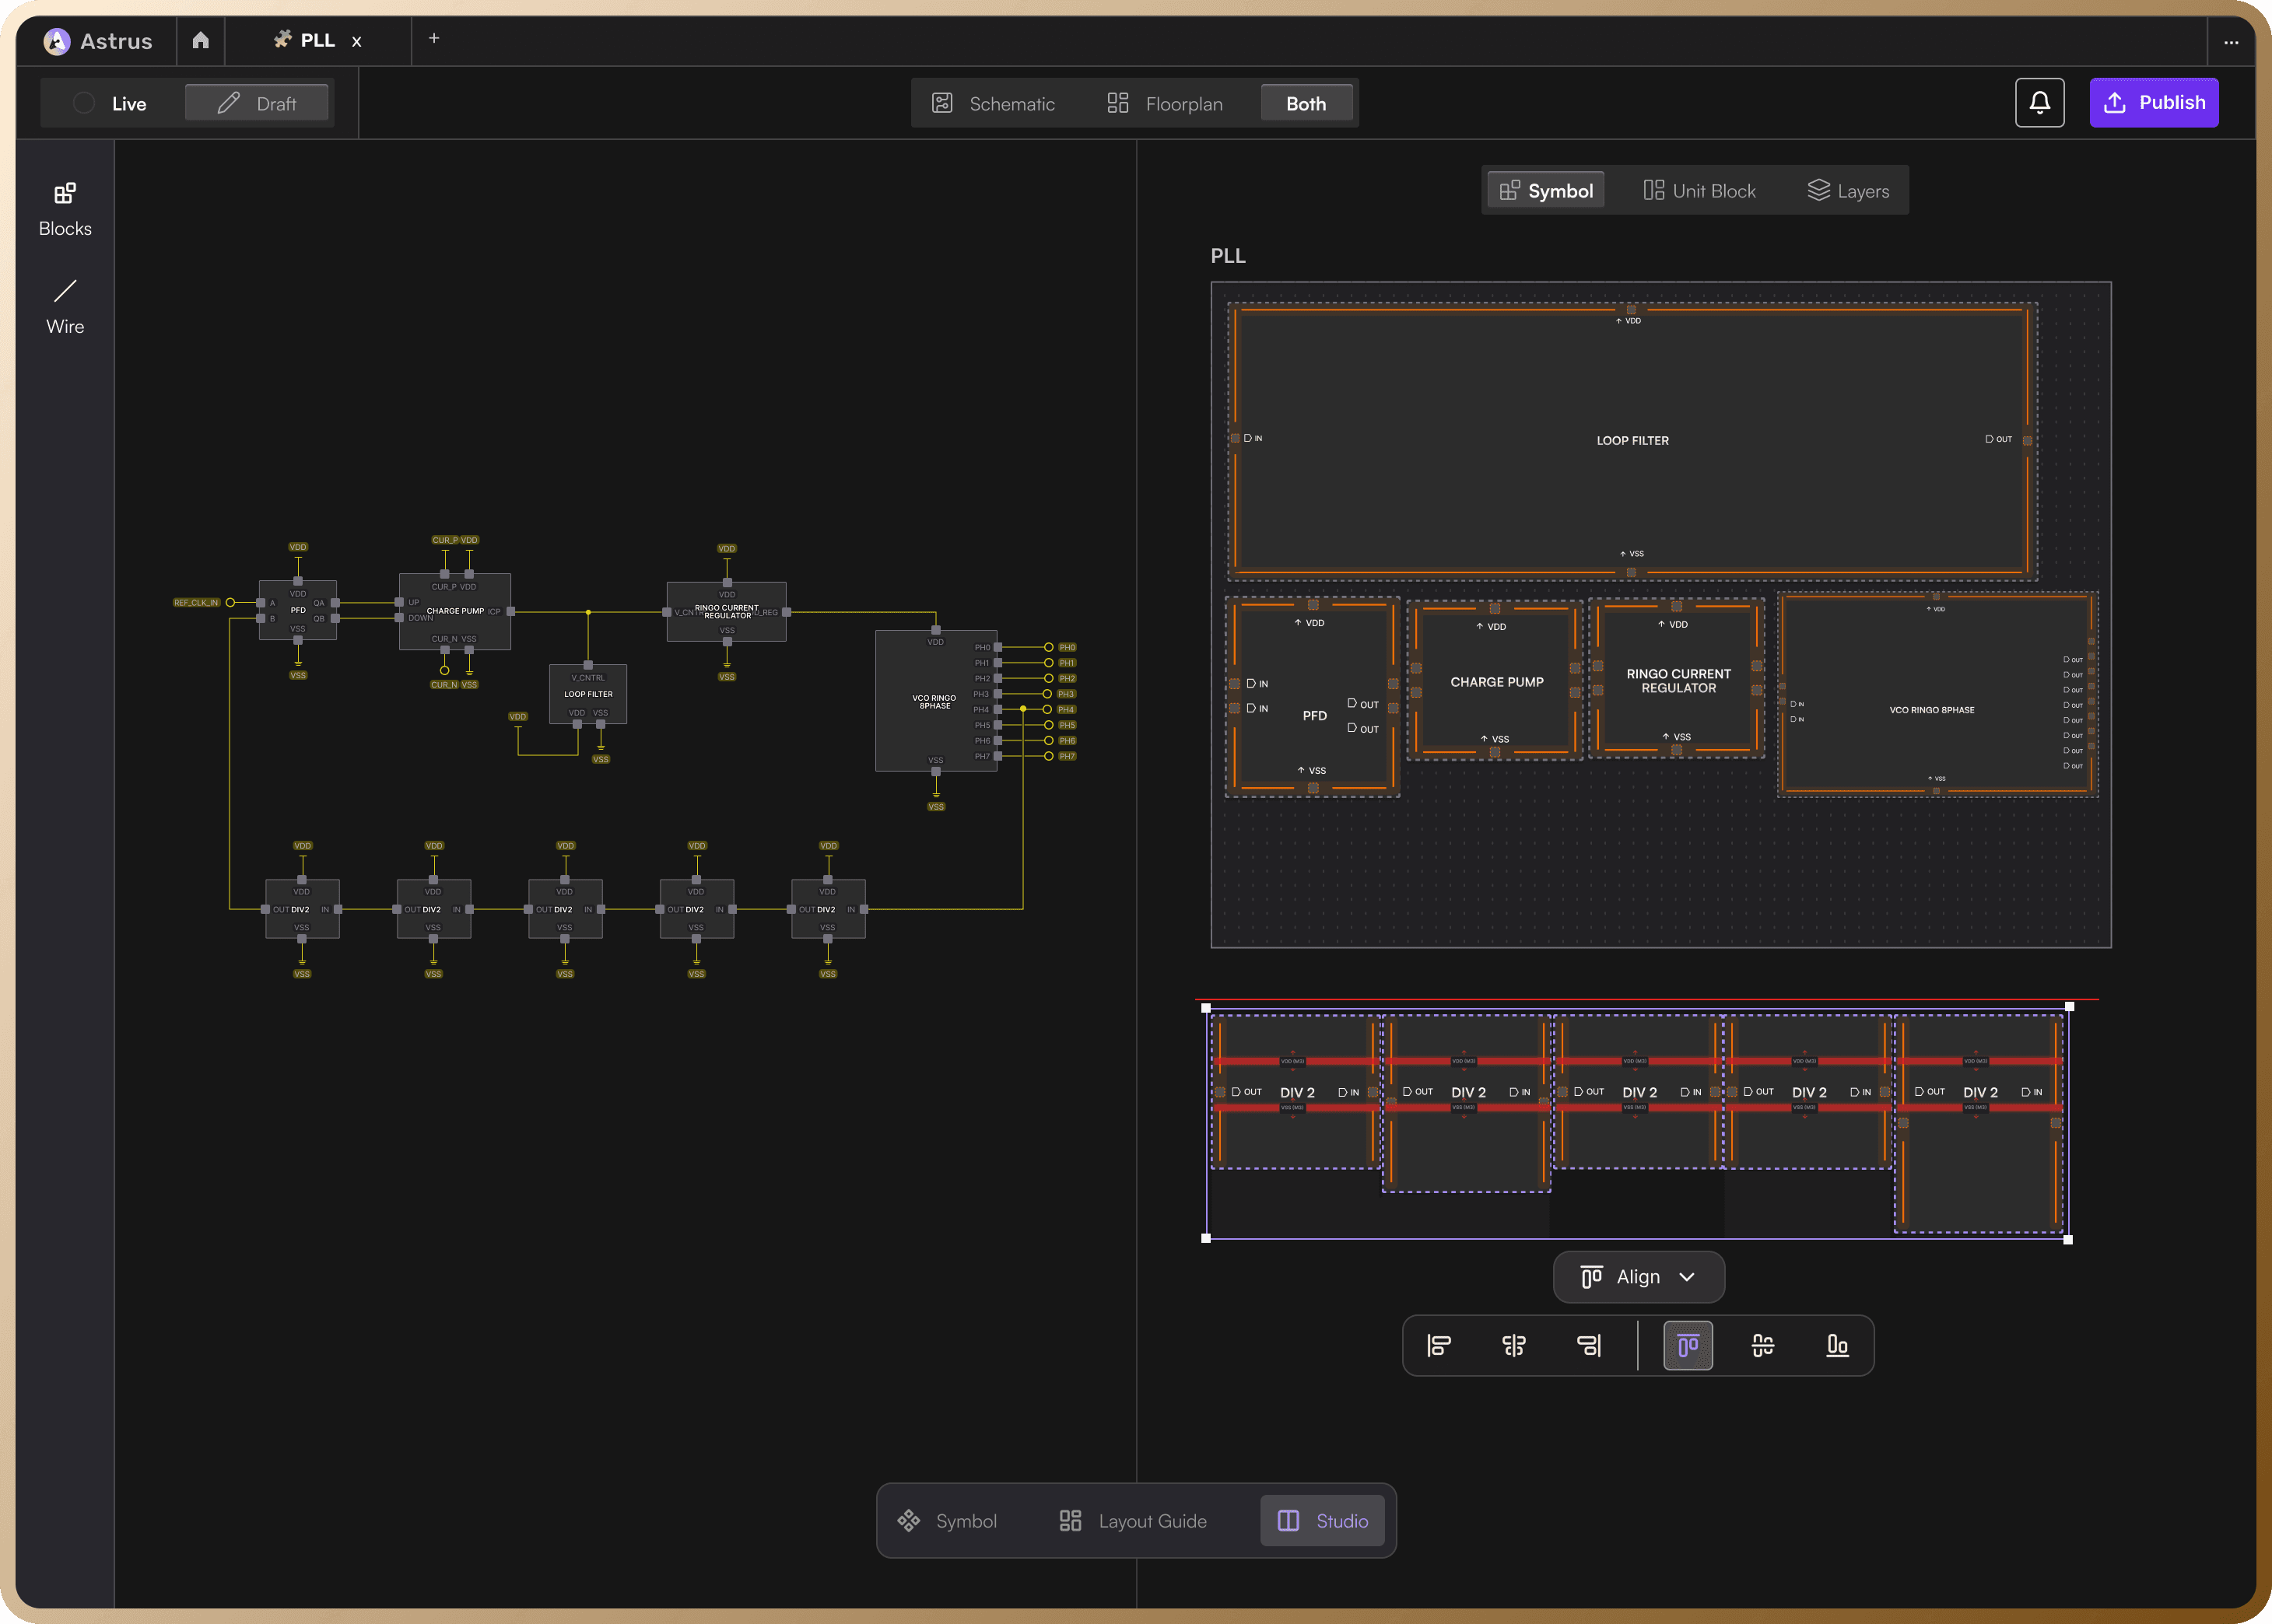
Task: Click the Astrus logo icon
Action: tap(57, 41)
